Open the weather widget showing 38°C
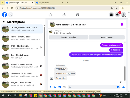 [103, 95]
